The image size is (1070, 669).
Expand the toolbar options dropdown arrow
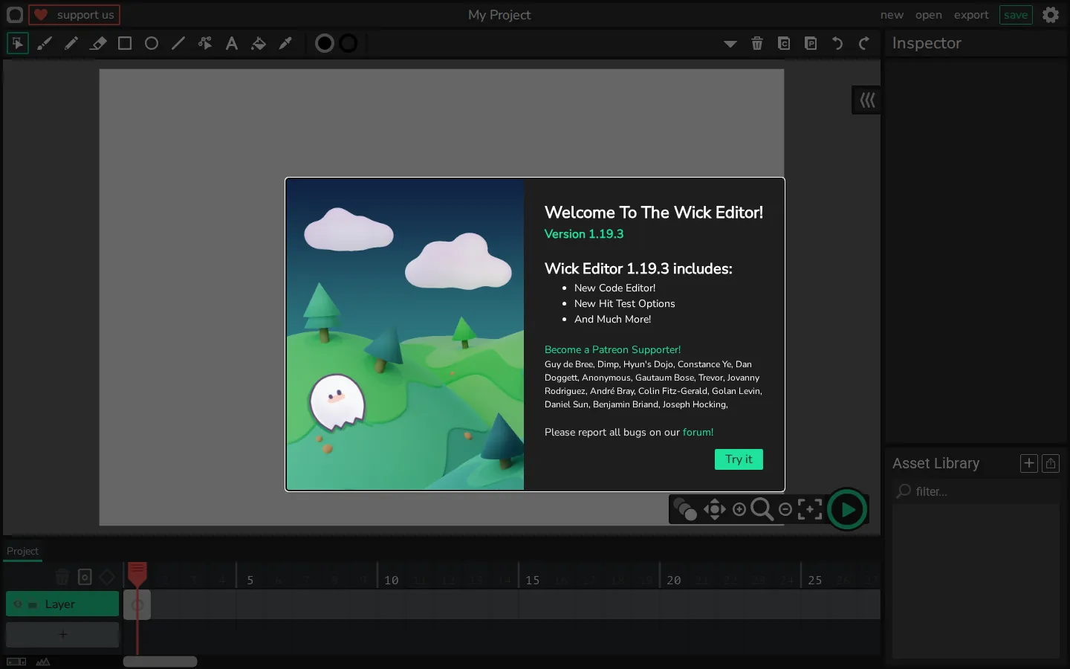point(730,44)
